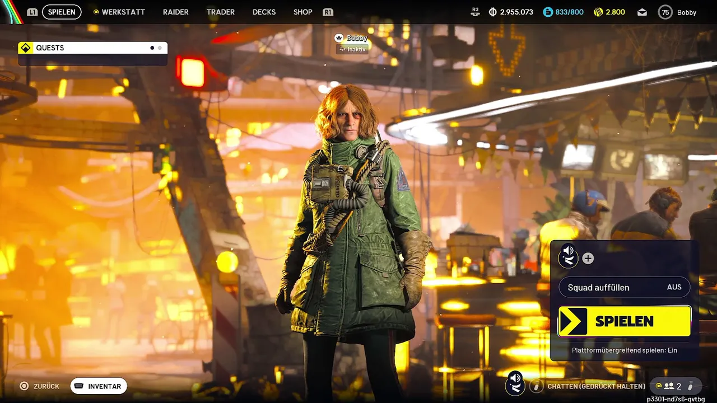The height and width of the screenshot is (403, 717).
Task: Open the squad members count pill showing 2
Action: click(675, 386)
